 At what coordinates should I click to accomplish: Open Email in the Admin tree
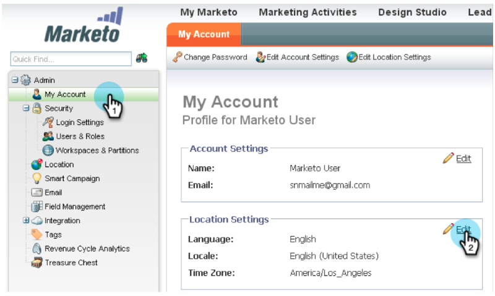coord(53,192)
